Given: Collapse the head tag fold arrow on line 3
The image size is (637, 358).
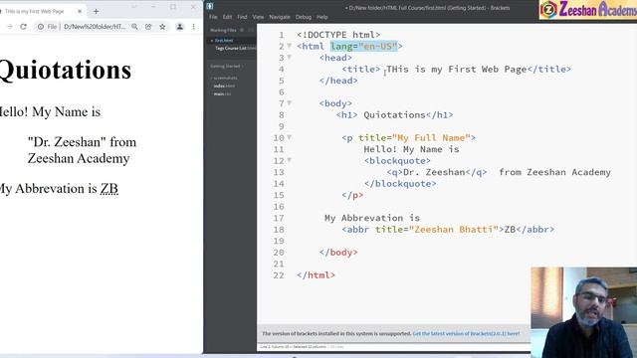Looking at the screenshot, I should 290,57.
